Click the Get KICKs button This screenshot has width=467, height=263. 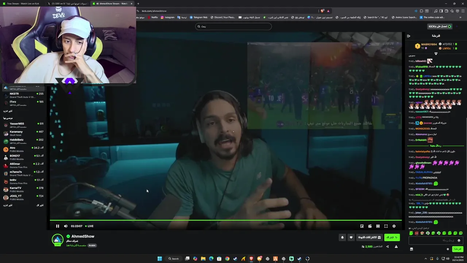click(440, 26)
